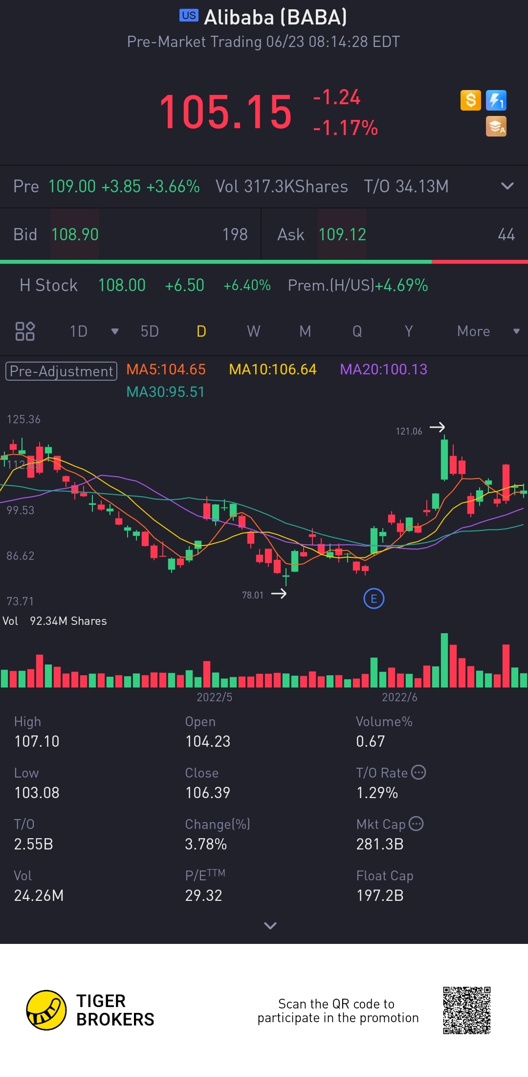This screenshot has width=528, height=1077.
Task: Tap the Volume% value 0.67
Action: coord(371,741)
